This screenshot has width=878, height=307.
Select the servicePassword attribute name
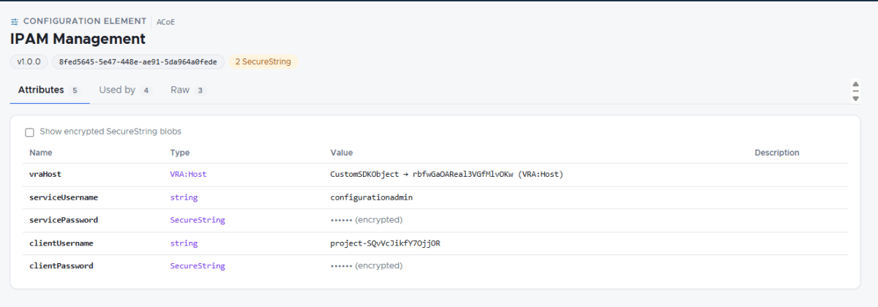pos(64,220)
